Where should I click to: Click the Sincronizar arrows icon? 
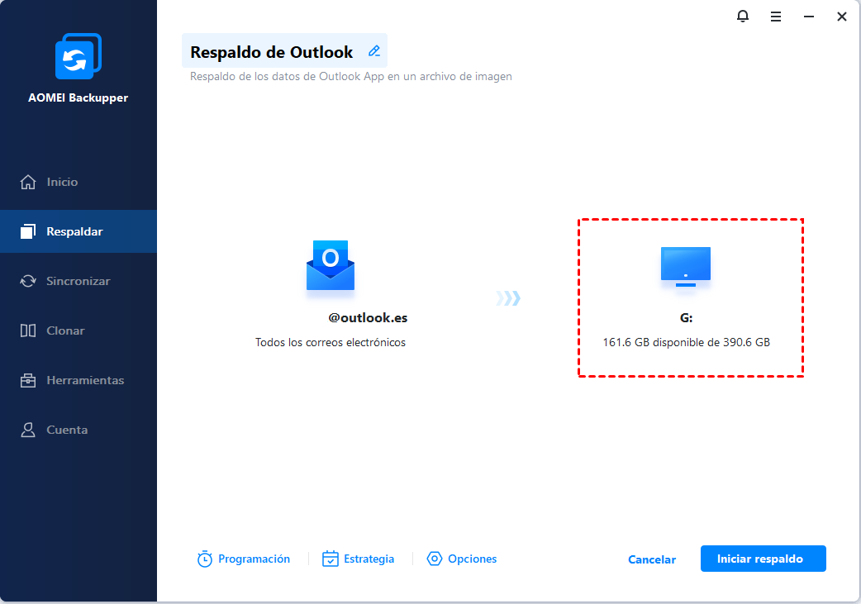pyautogui.click(x=28, y=281)
